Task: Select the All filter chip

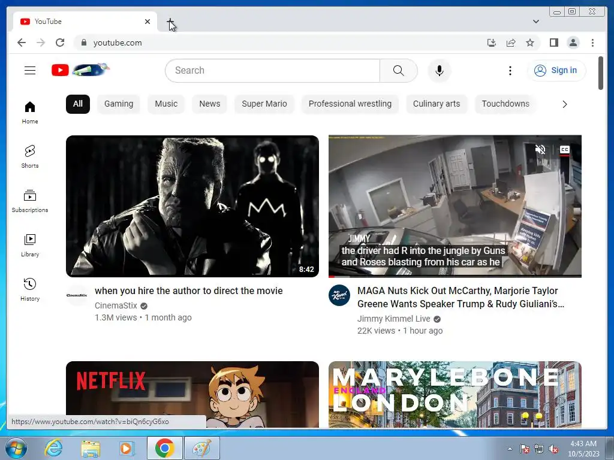Action: coord(78,104)
